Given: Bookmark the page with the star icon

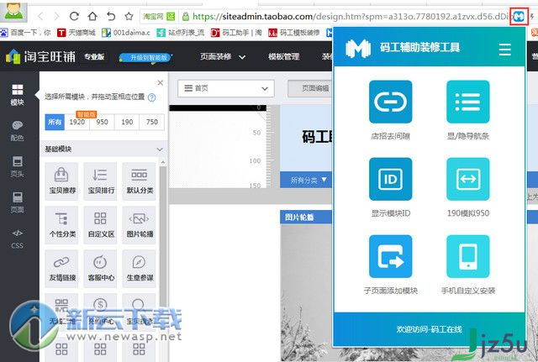Looking at the screenshot, I should [129, 16].
